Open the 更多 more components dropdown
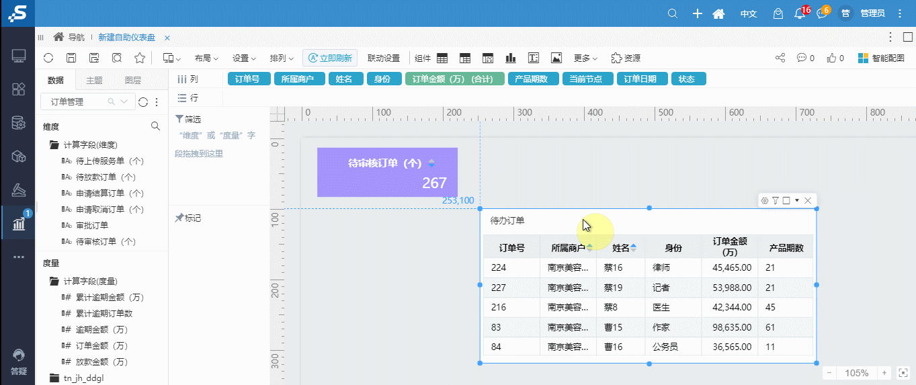This screenshot has height=385, width=916. click(585, 58)
